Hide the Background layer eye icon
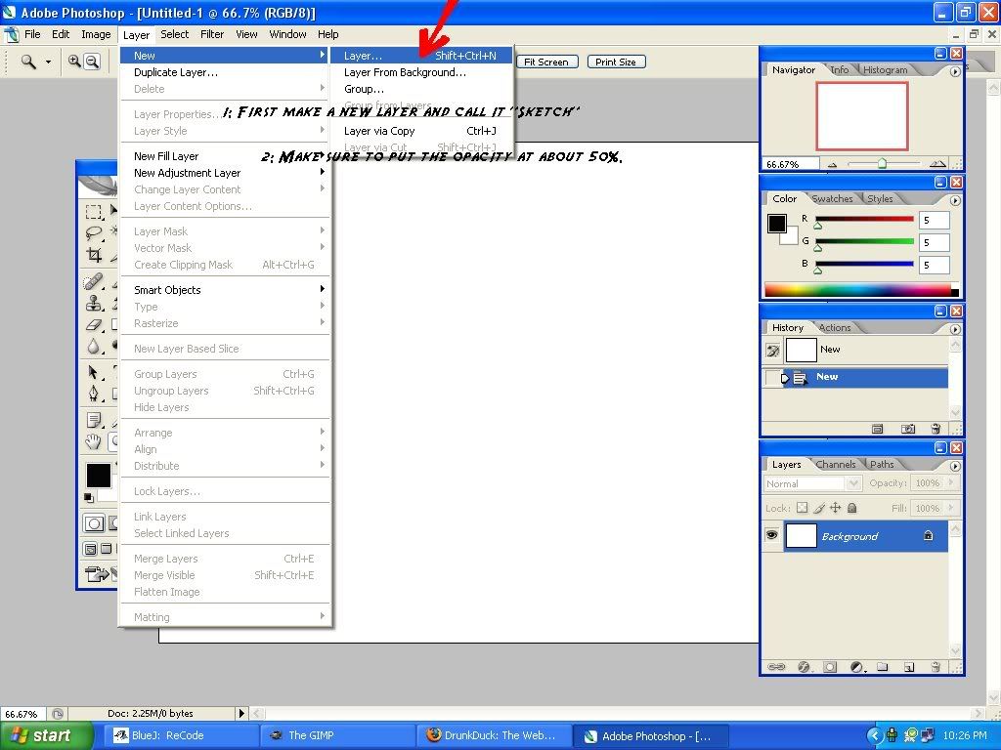Viewport: 1001px width, 750px height. click(772, 536)
